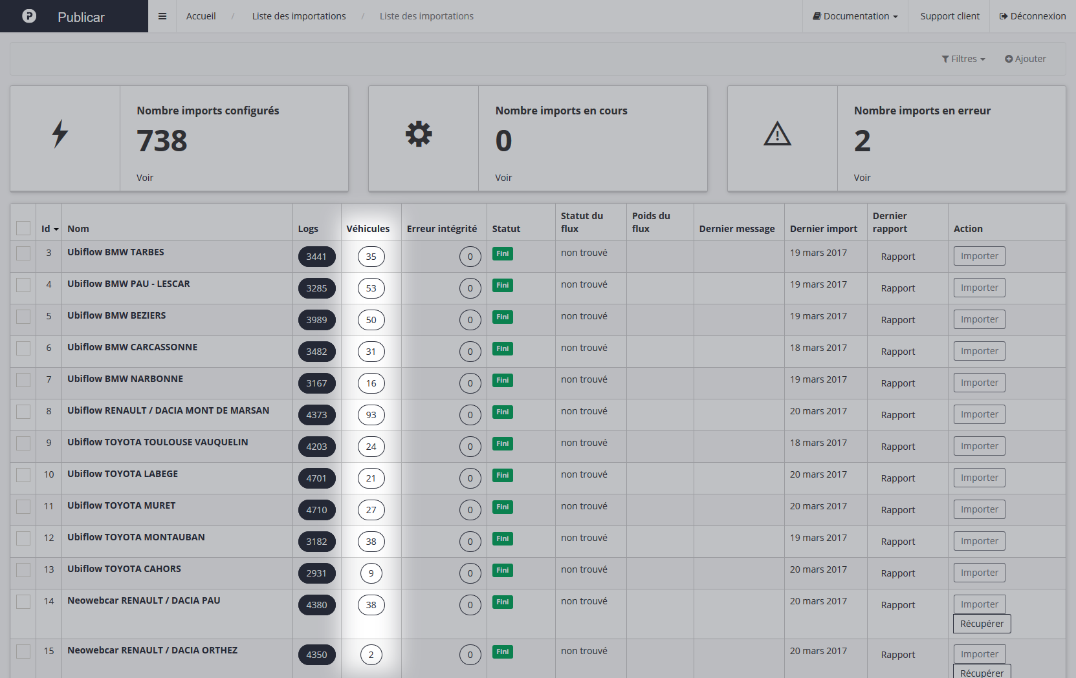Check the box for Neowebcar RENAULT / DACIA PAU
This screenshot has height=678, width=1076.
tap(23, 601)
